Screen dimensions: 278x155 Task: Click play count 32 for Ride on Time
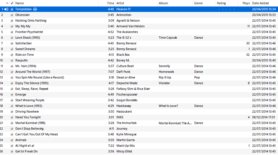(x=248, y=55)
